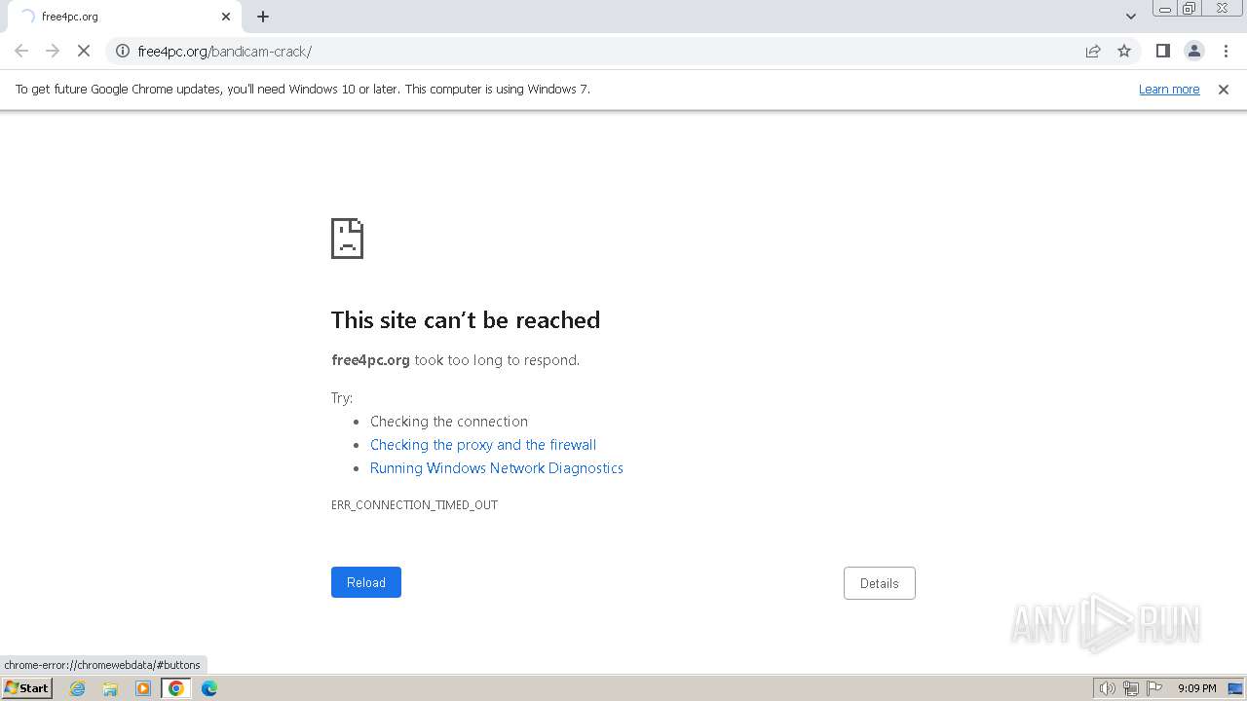The width and height of the screenshot is (1247, 701).
Task: Click the 9:09 PM clock
Action: [x=1196, y=688]
